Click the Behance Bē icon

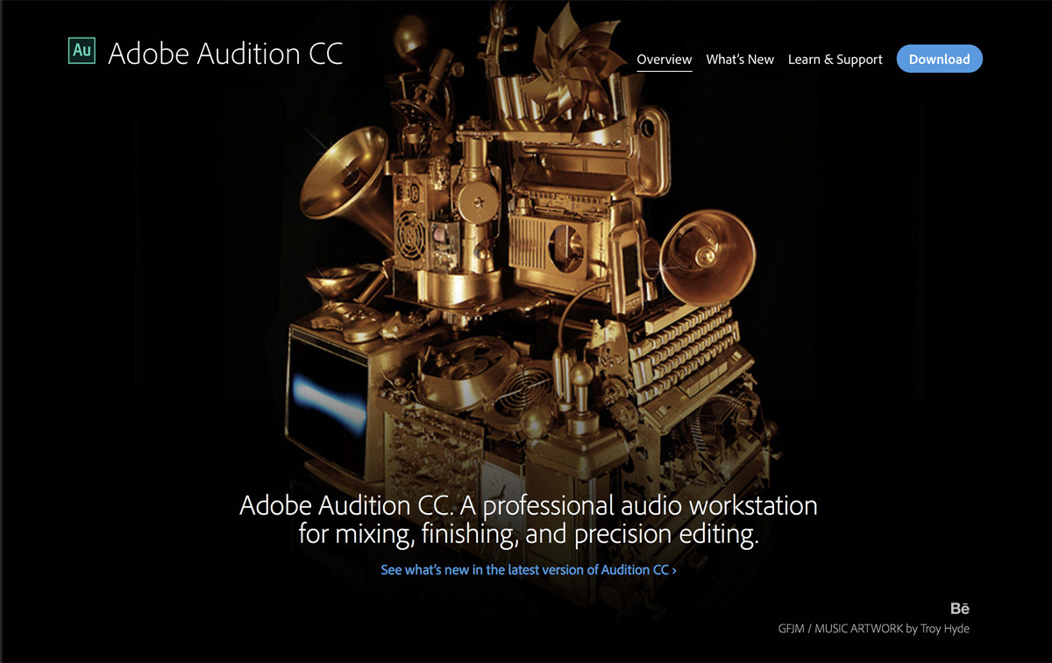tap(960, 609)
